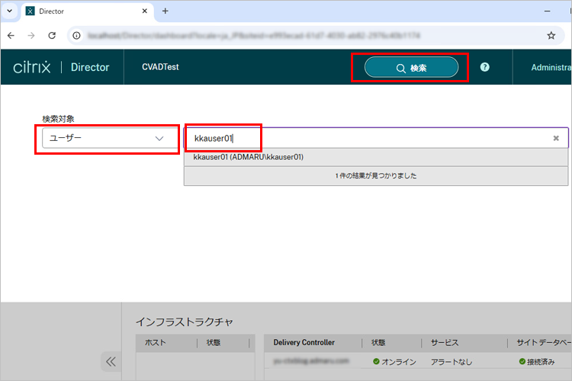Image resolution: width=572 pixels, height=381 pixels.
Task: Open the 検索対象 ユーザー dropdown
Action: (106, 138)
